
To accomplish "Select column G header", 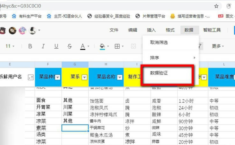I will click(75, 64).
